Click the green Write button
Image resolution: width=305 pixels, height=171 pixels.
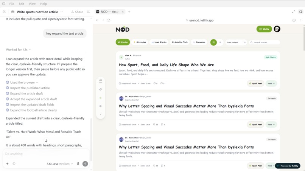tap(264, 29)
